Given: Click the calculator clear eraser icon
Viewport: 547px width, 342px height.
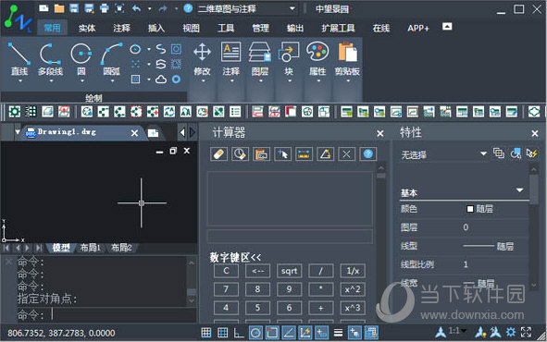Looking at the screenshot, I should click(x=218, y=154).
